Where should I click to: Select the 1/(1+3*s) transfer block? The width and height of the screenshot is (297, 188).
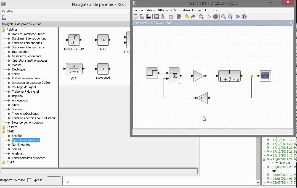tap(229, 76)
